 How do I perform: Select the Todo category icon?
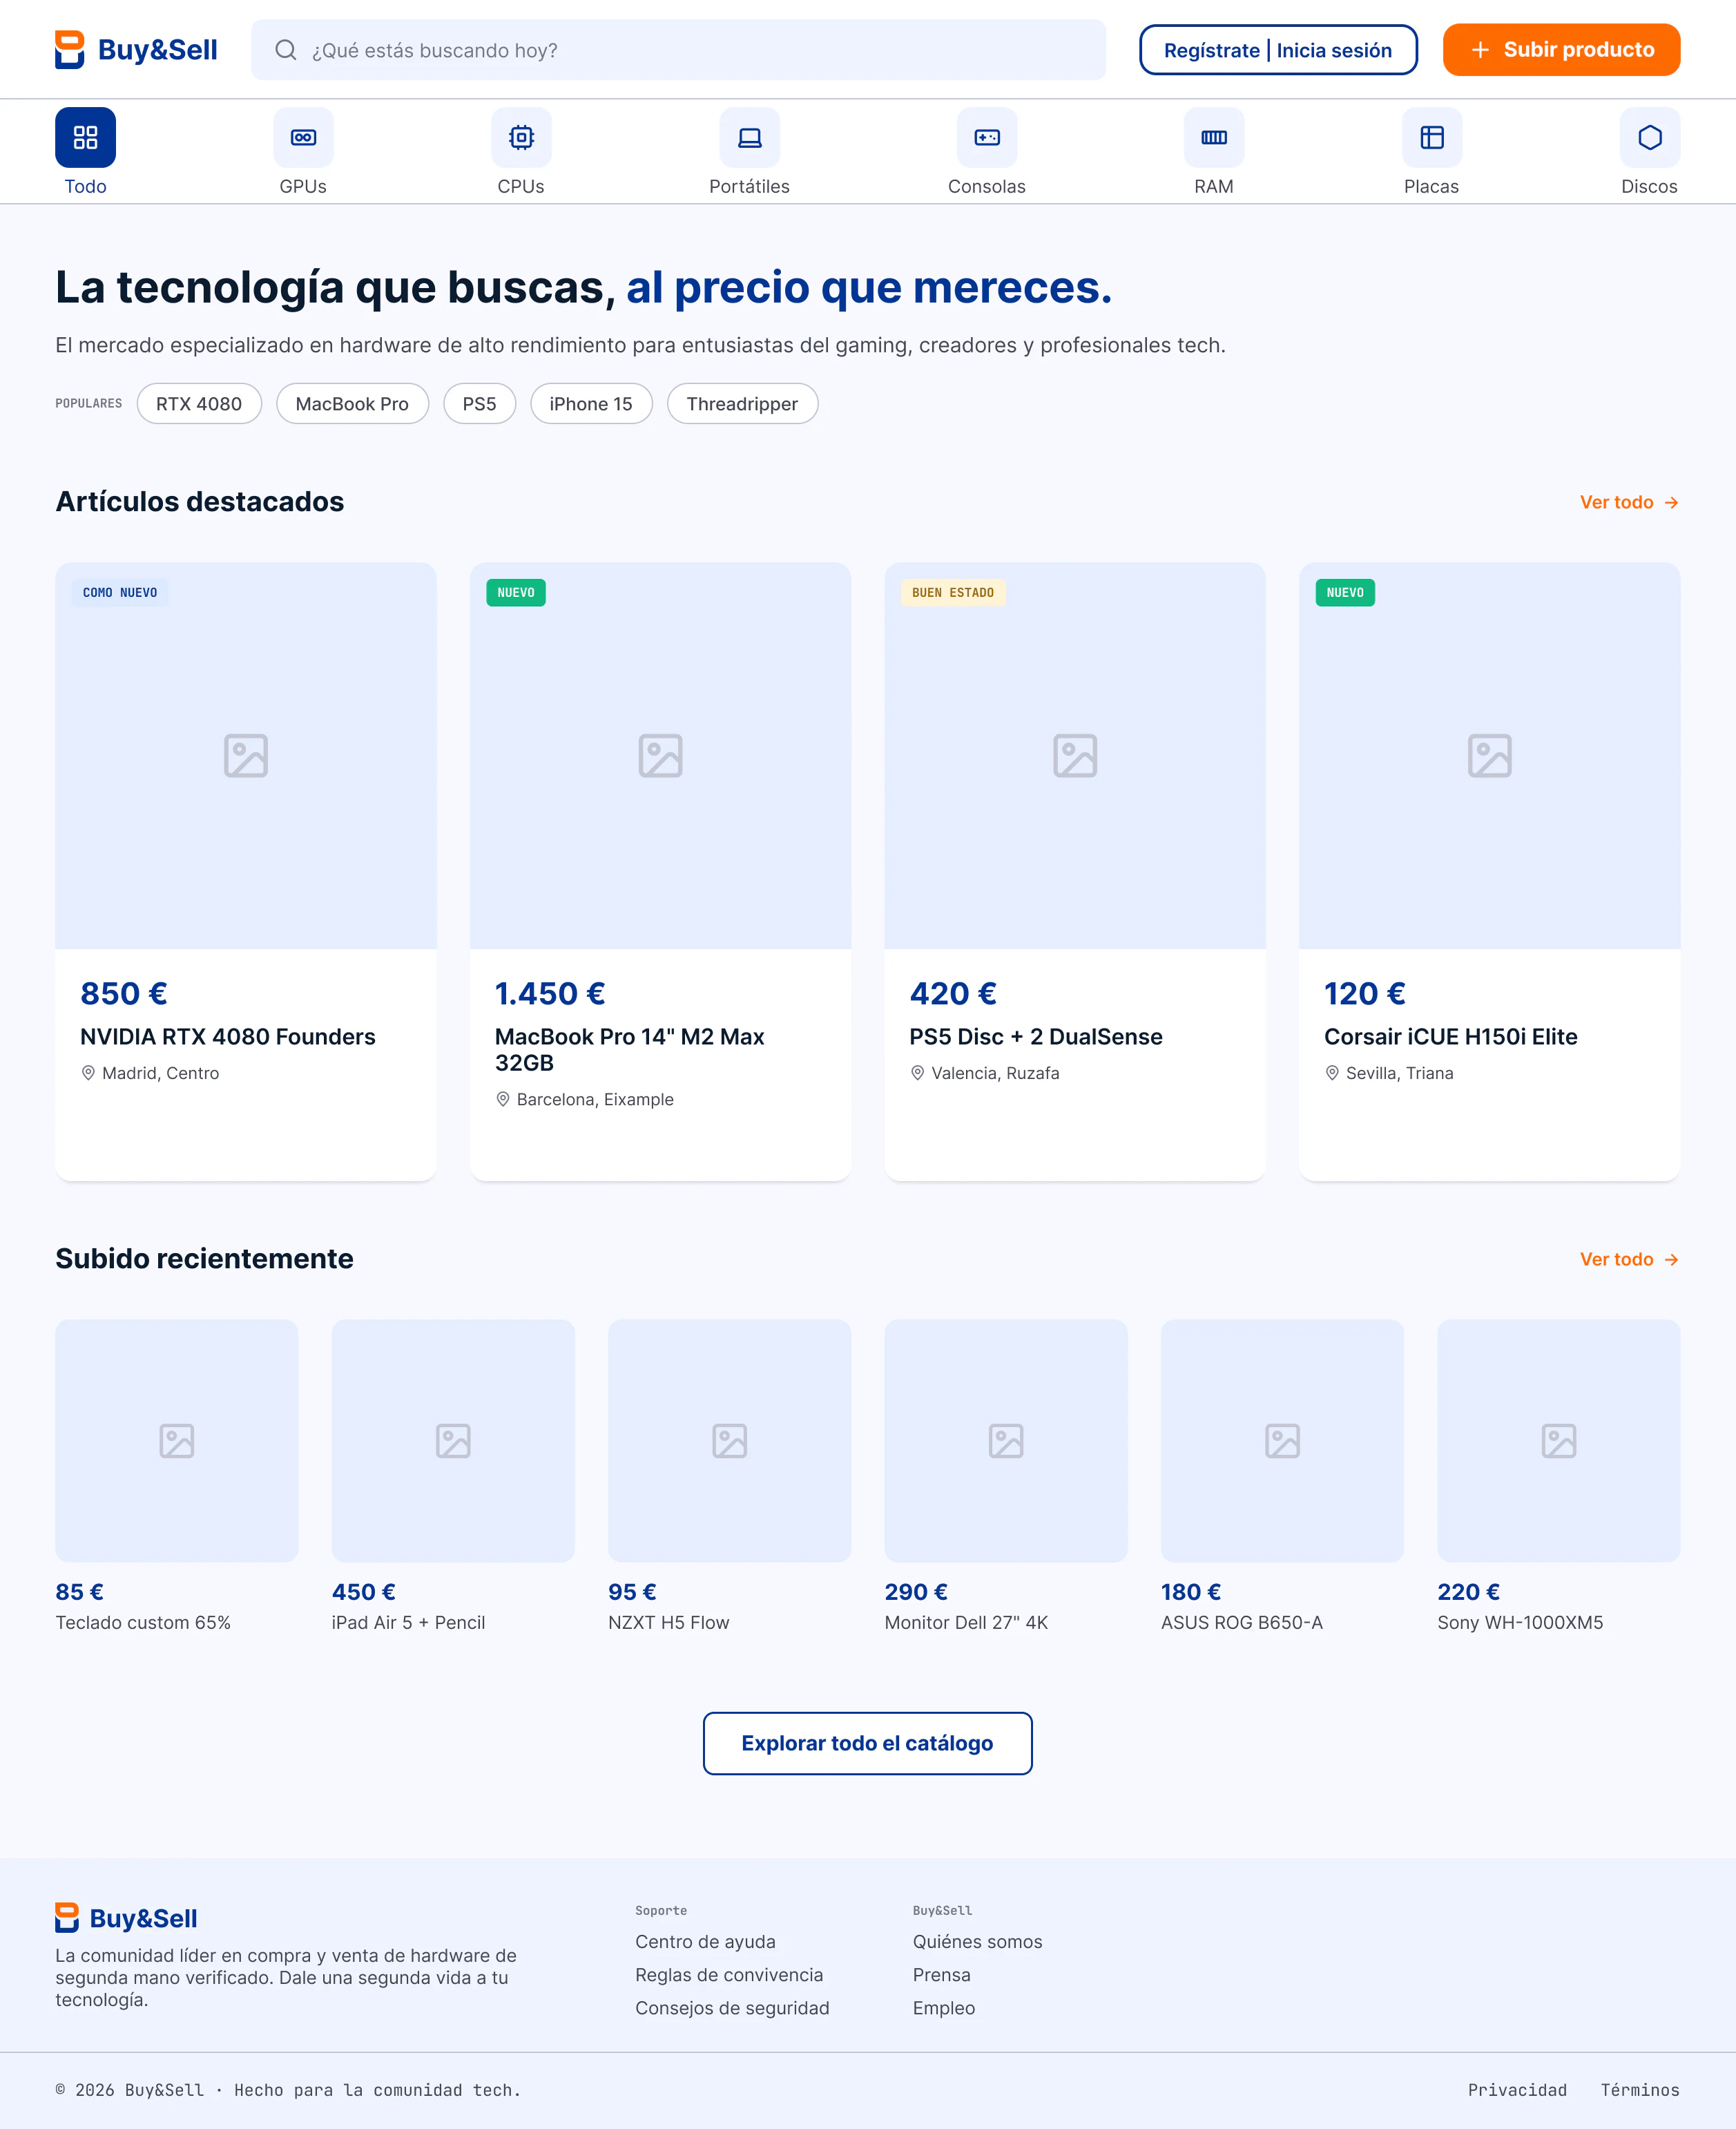tap(85, 137)
